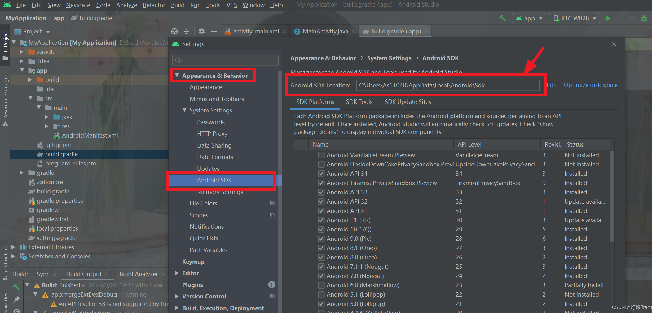The height and width of the screenshot is (313, 652).
Task: Open HTTP Proxy settings
Action: [x=212, y=134]
